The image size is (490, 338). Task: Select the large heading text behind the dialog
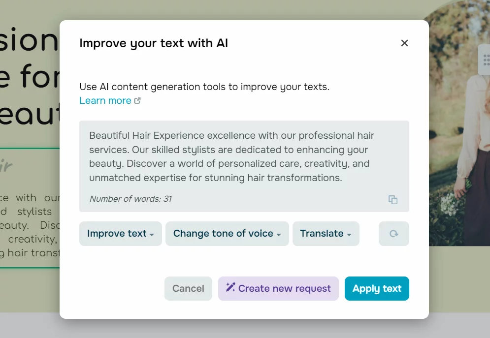[30, 74]
